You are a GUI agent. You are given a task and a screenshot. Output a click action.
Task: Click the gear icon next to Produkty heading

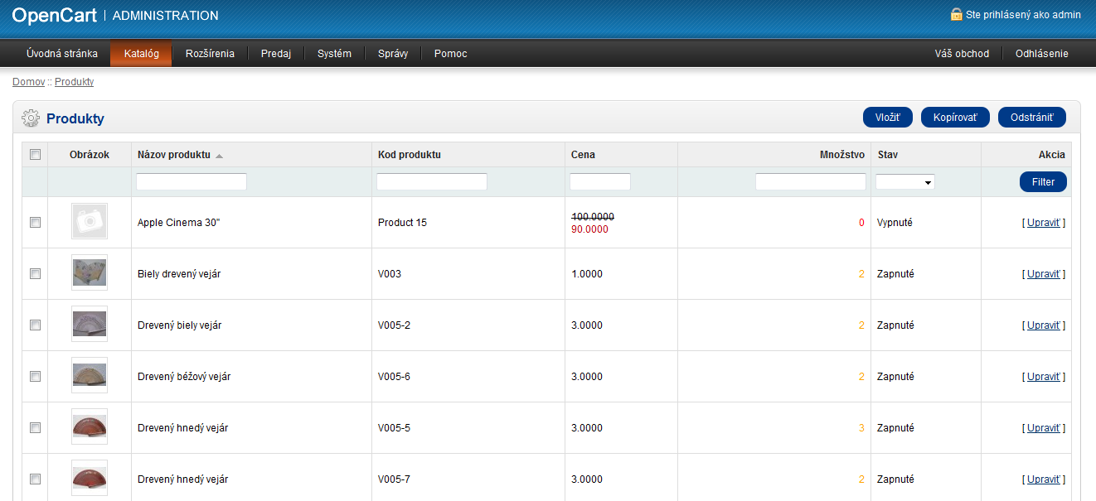click(x=31, y=118)
